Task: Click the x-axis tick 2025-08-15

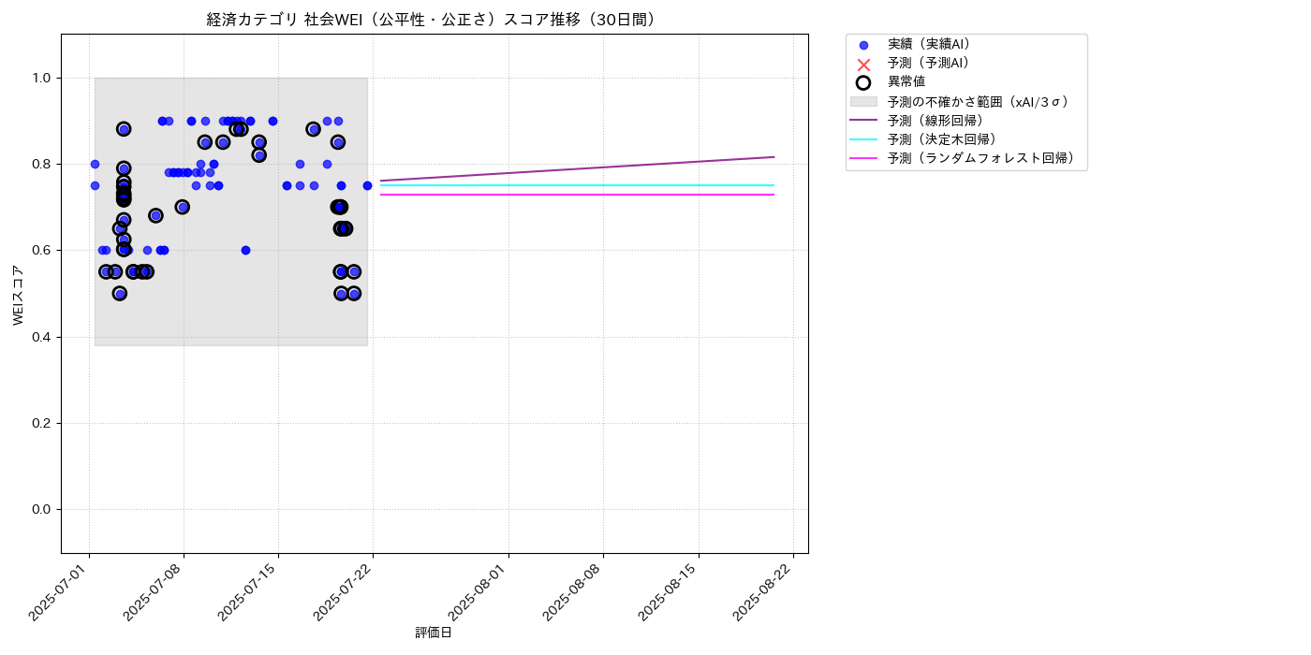Action: [670, 591]
